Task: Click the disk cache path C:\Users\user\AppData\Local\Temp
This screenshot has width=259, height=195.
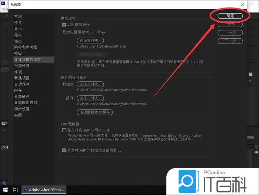Action: (x=101, y=46)
